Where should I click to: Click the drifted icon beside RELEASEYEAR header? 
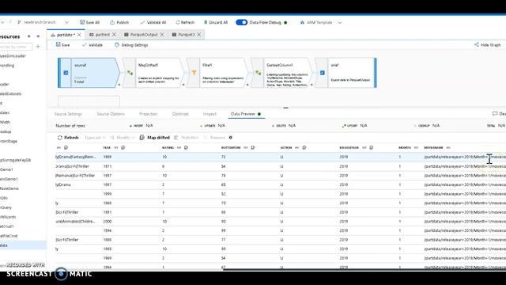tap(371, 148)
